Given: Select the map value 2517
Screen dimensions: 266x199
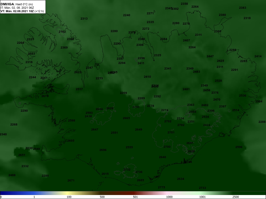Looking at the screenshot, I should 79,89.
